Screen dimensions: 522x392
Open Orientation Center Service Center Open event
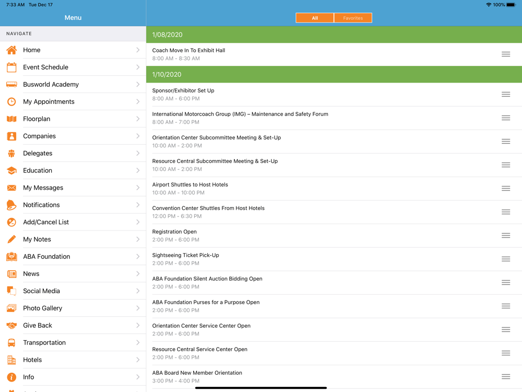334,330
